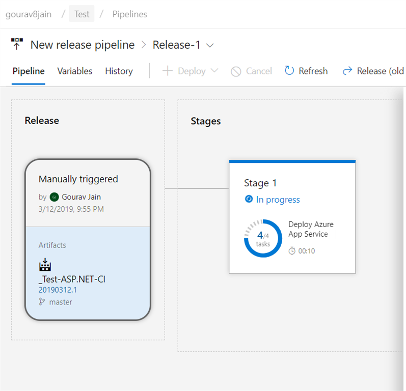Click the build artifact icon above _Test-ASP.NET-CI

coord(45,265)
